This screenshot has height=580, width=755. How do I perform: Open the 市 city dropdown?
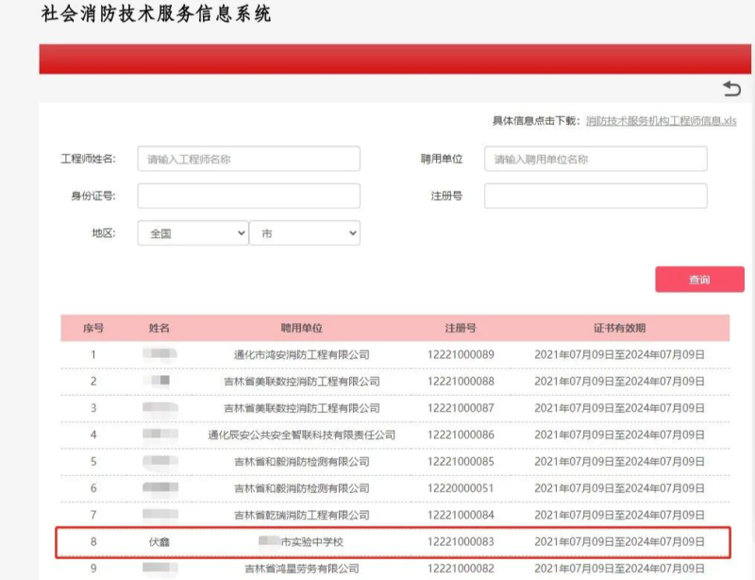pos(305,232)
